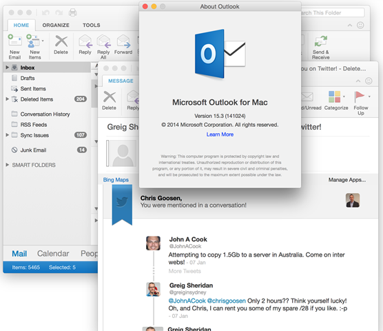The image size is (383, 331).
Task: Expand the Deleted Items folder triangle
Action: tap(8, 99)
